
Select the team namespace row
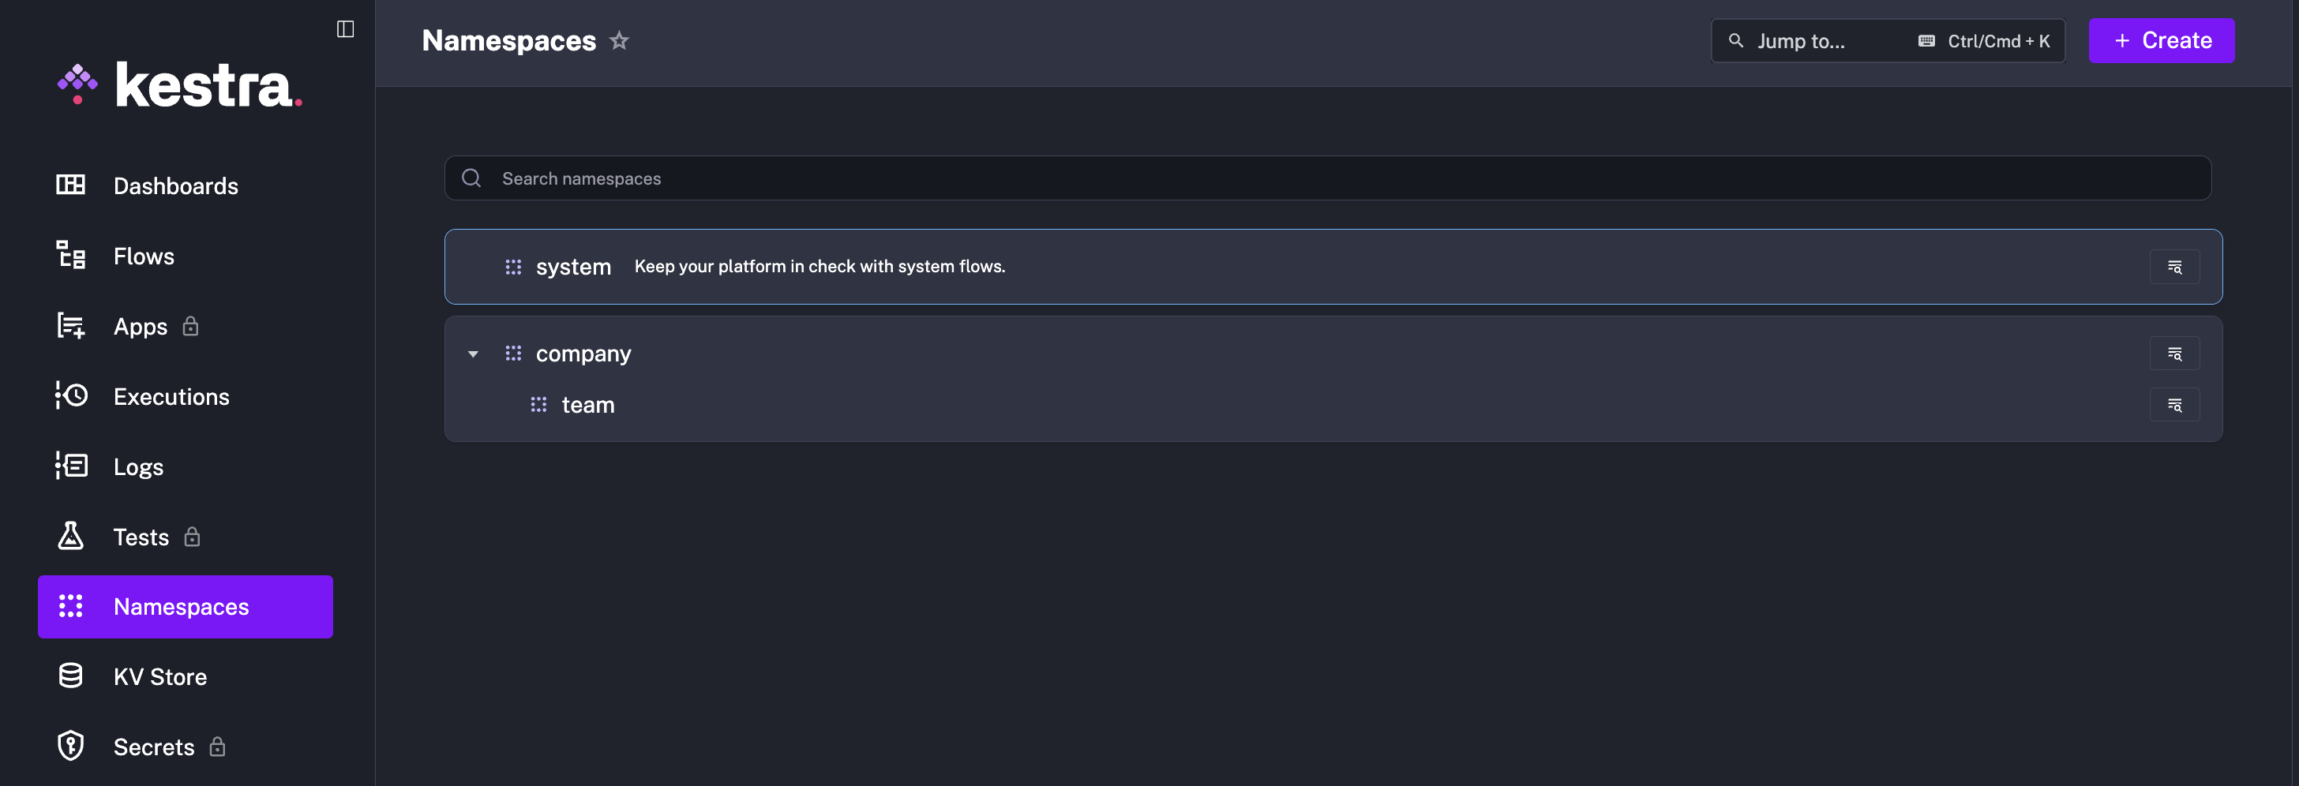pos(588,404)
